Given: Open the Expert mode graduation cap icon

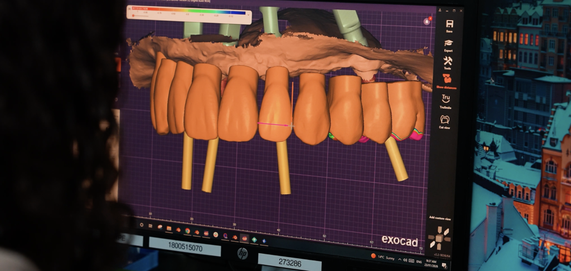Looking at the screenshot, I should [x=449, y=43].
